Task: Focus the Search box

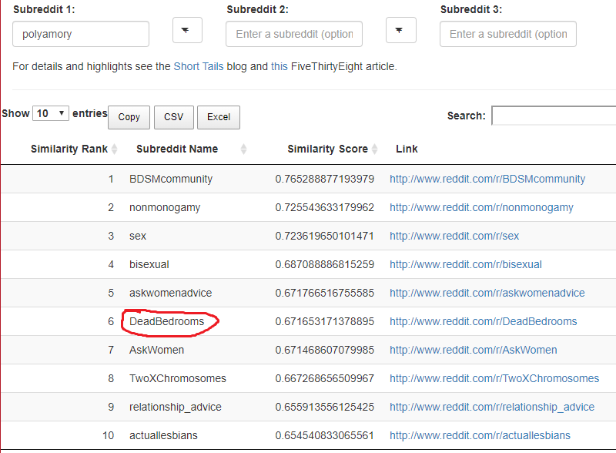Action: click(x=554, y=116)
